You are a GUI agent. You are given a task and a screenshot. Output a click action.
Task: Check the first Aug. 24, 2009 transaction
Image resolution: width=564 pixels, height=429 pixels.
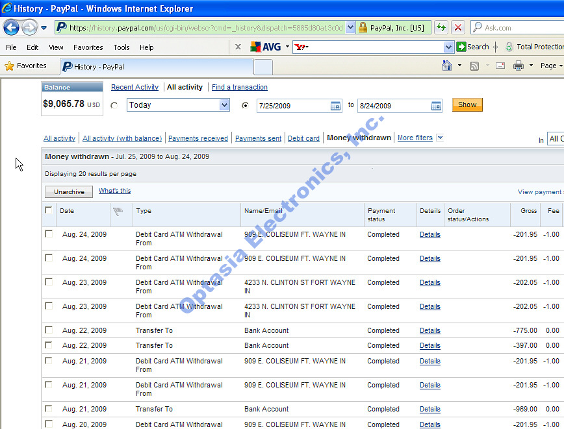(49, 234)
